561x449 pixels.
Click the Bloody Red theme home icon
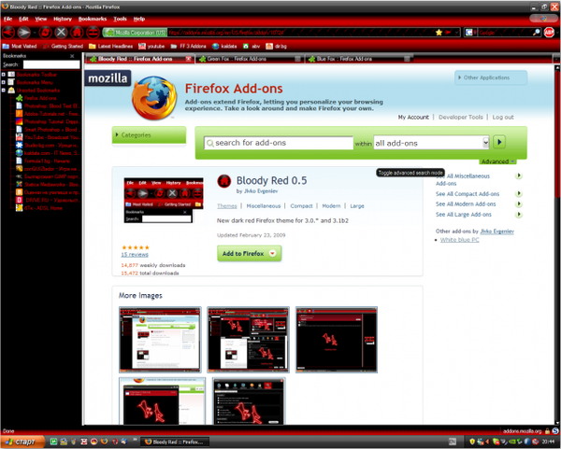point(224,181)
